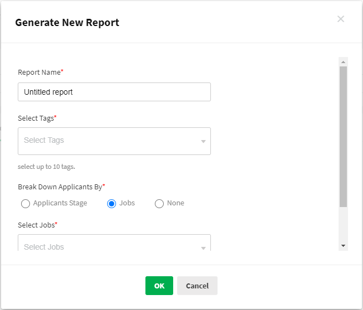The width and height of the screenshot is (363, 310).
Task: Select the Jobs radio button
Action: tap(112, 204)
